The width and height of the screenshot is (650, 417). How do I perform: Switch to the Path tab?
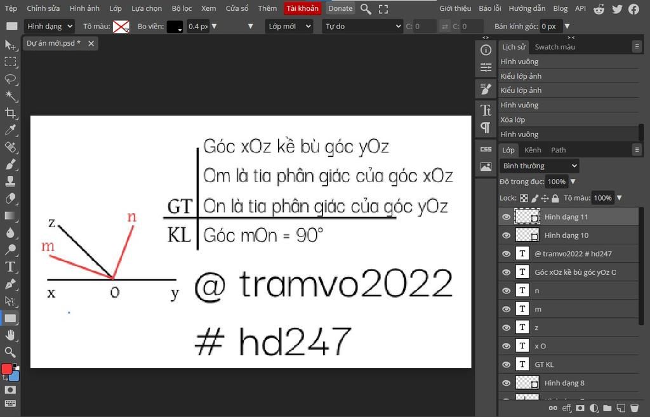click(559, 150)
